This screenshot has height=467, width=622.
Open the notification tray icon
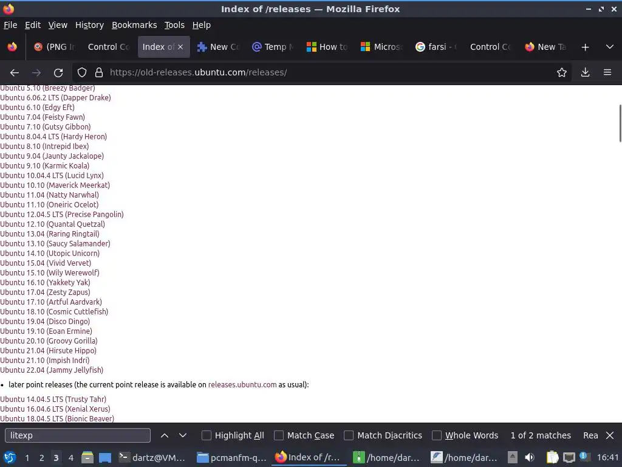click(x=584, y=457)
